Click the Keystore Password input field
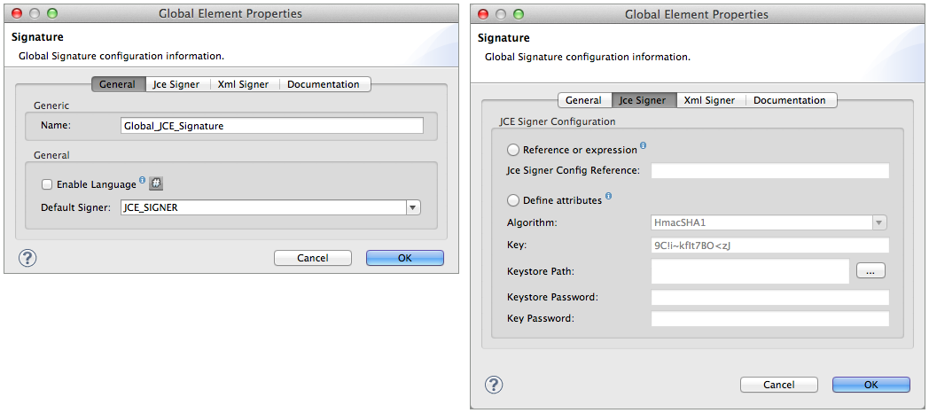929x413 pixels. point(769,297)
